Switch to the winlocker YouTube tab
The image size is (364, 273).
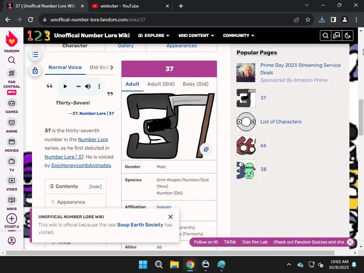point(130,6)
